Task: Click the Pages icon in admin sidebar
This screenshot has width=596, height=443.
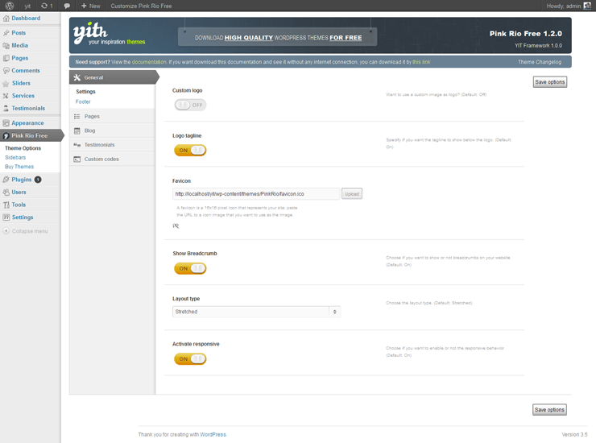Action: tap(6, 58)
